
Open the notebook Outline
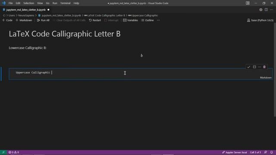(x=147, y=20)
